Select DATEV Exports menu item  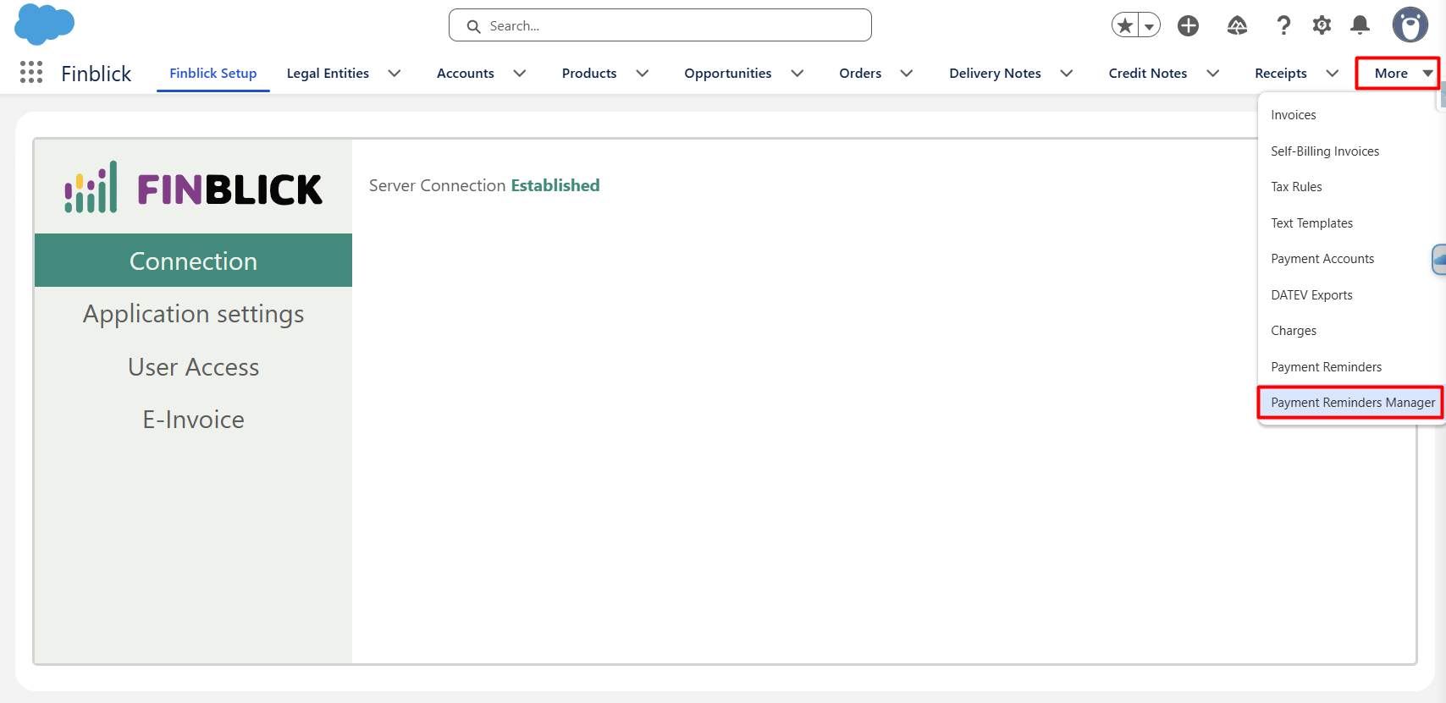point(1351,295)
